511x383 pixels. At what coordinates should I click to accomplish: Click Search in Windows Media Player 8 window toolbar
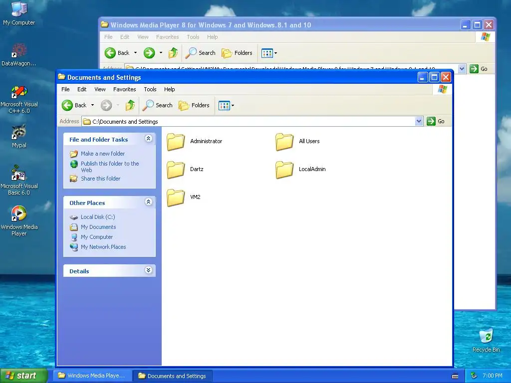(x=200, y=53)
